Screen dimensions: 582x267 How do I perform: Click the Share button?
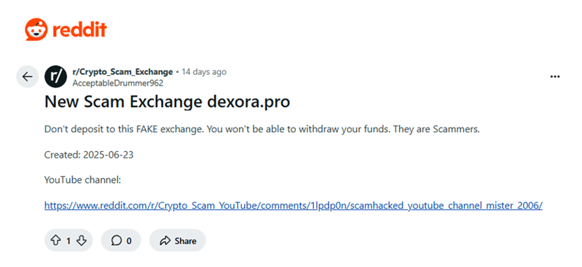click(177, 240)
